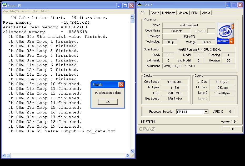This screenshot has height=166, width=245.
Task: Click the 'Available real memory =806502400' line
Action: coord(45,27)
